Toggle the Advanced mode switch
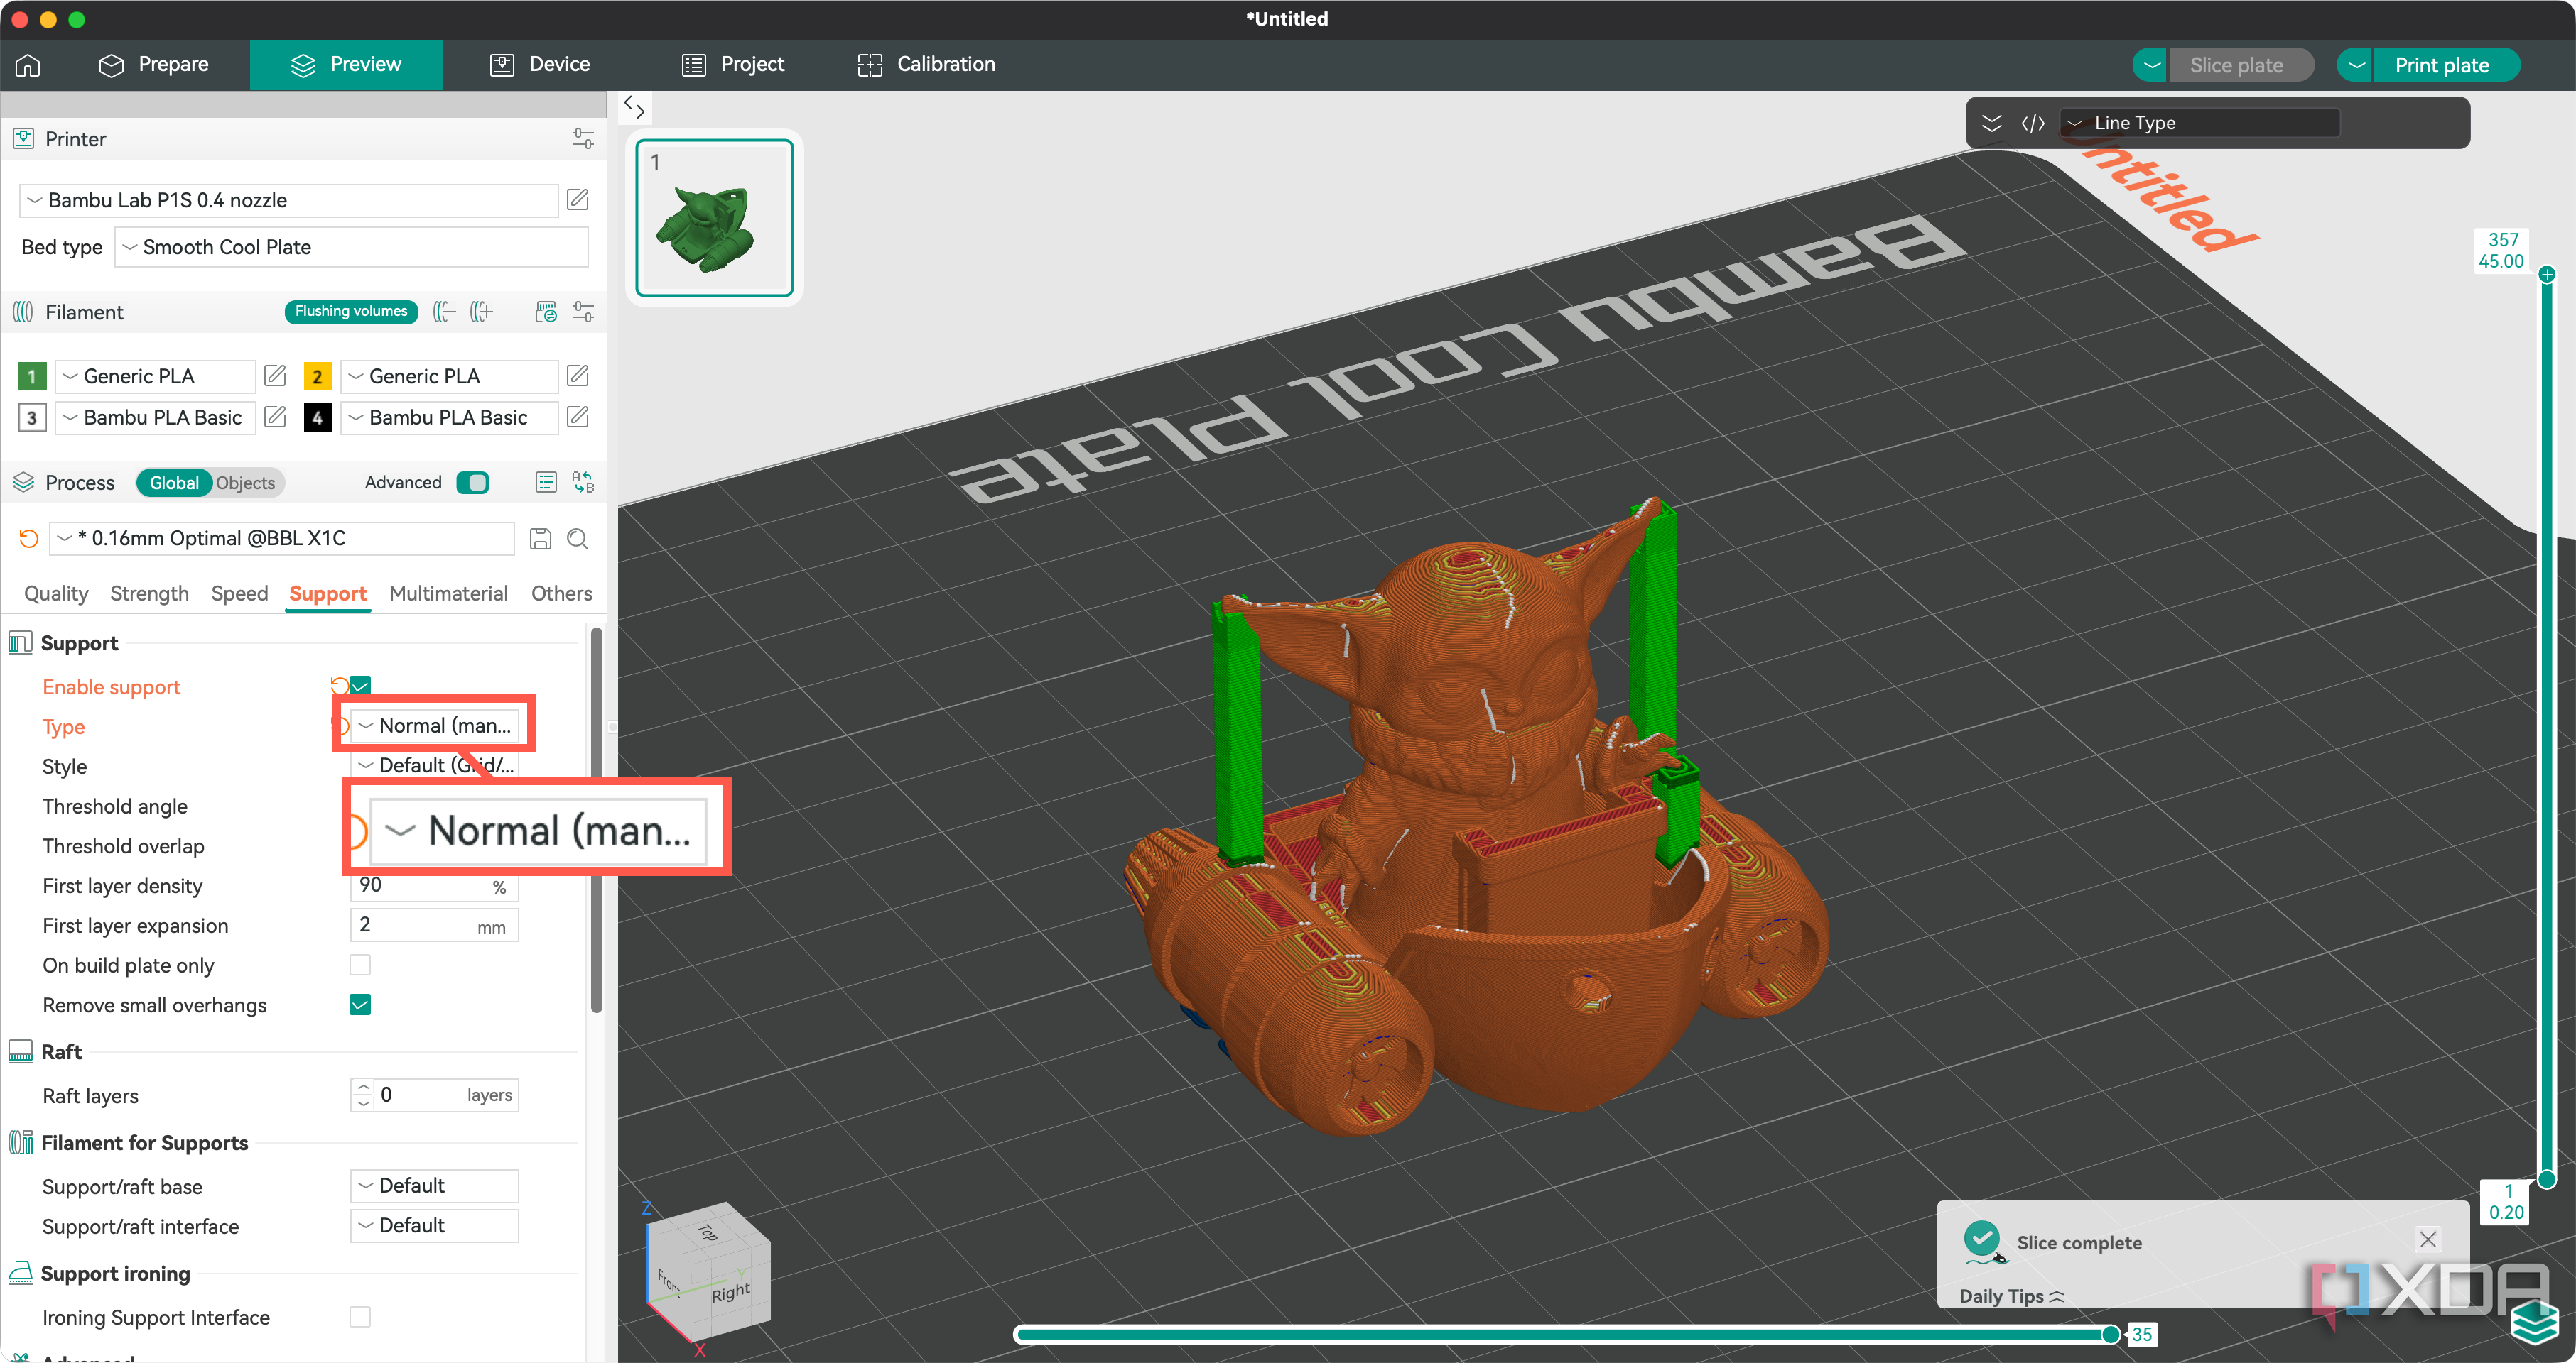 coord(472,483)
